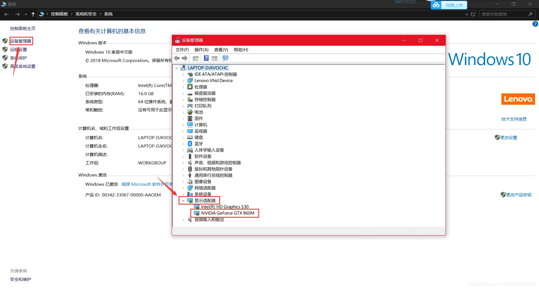The height and width of the screenshot is (289, 539).
Task: Expand the 网络适配器 network adapters node
Action: (x=183, y=188)
